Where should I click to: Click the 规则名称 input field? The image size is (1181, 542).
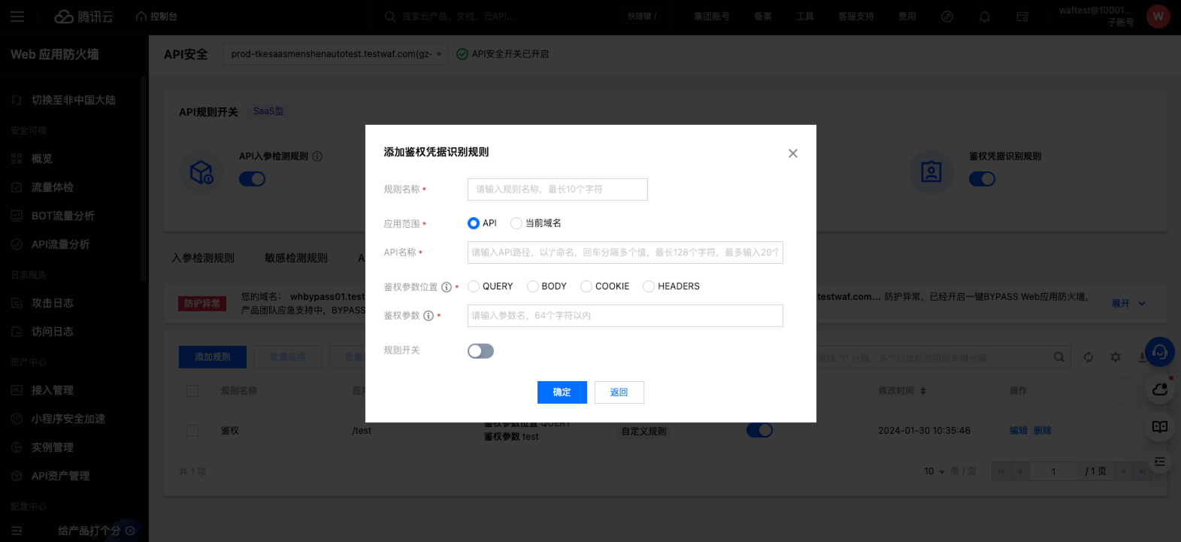point(557,189)
